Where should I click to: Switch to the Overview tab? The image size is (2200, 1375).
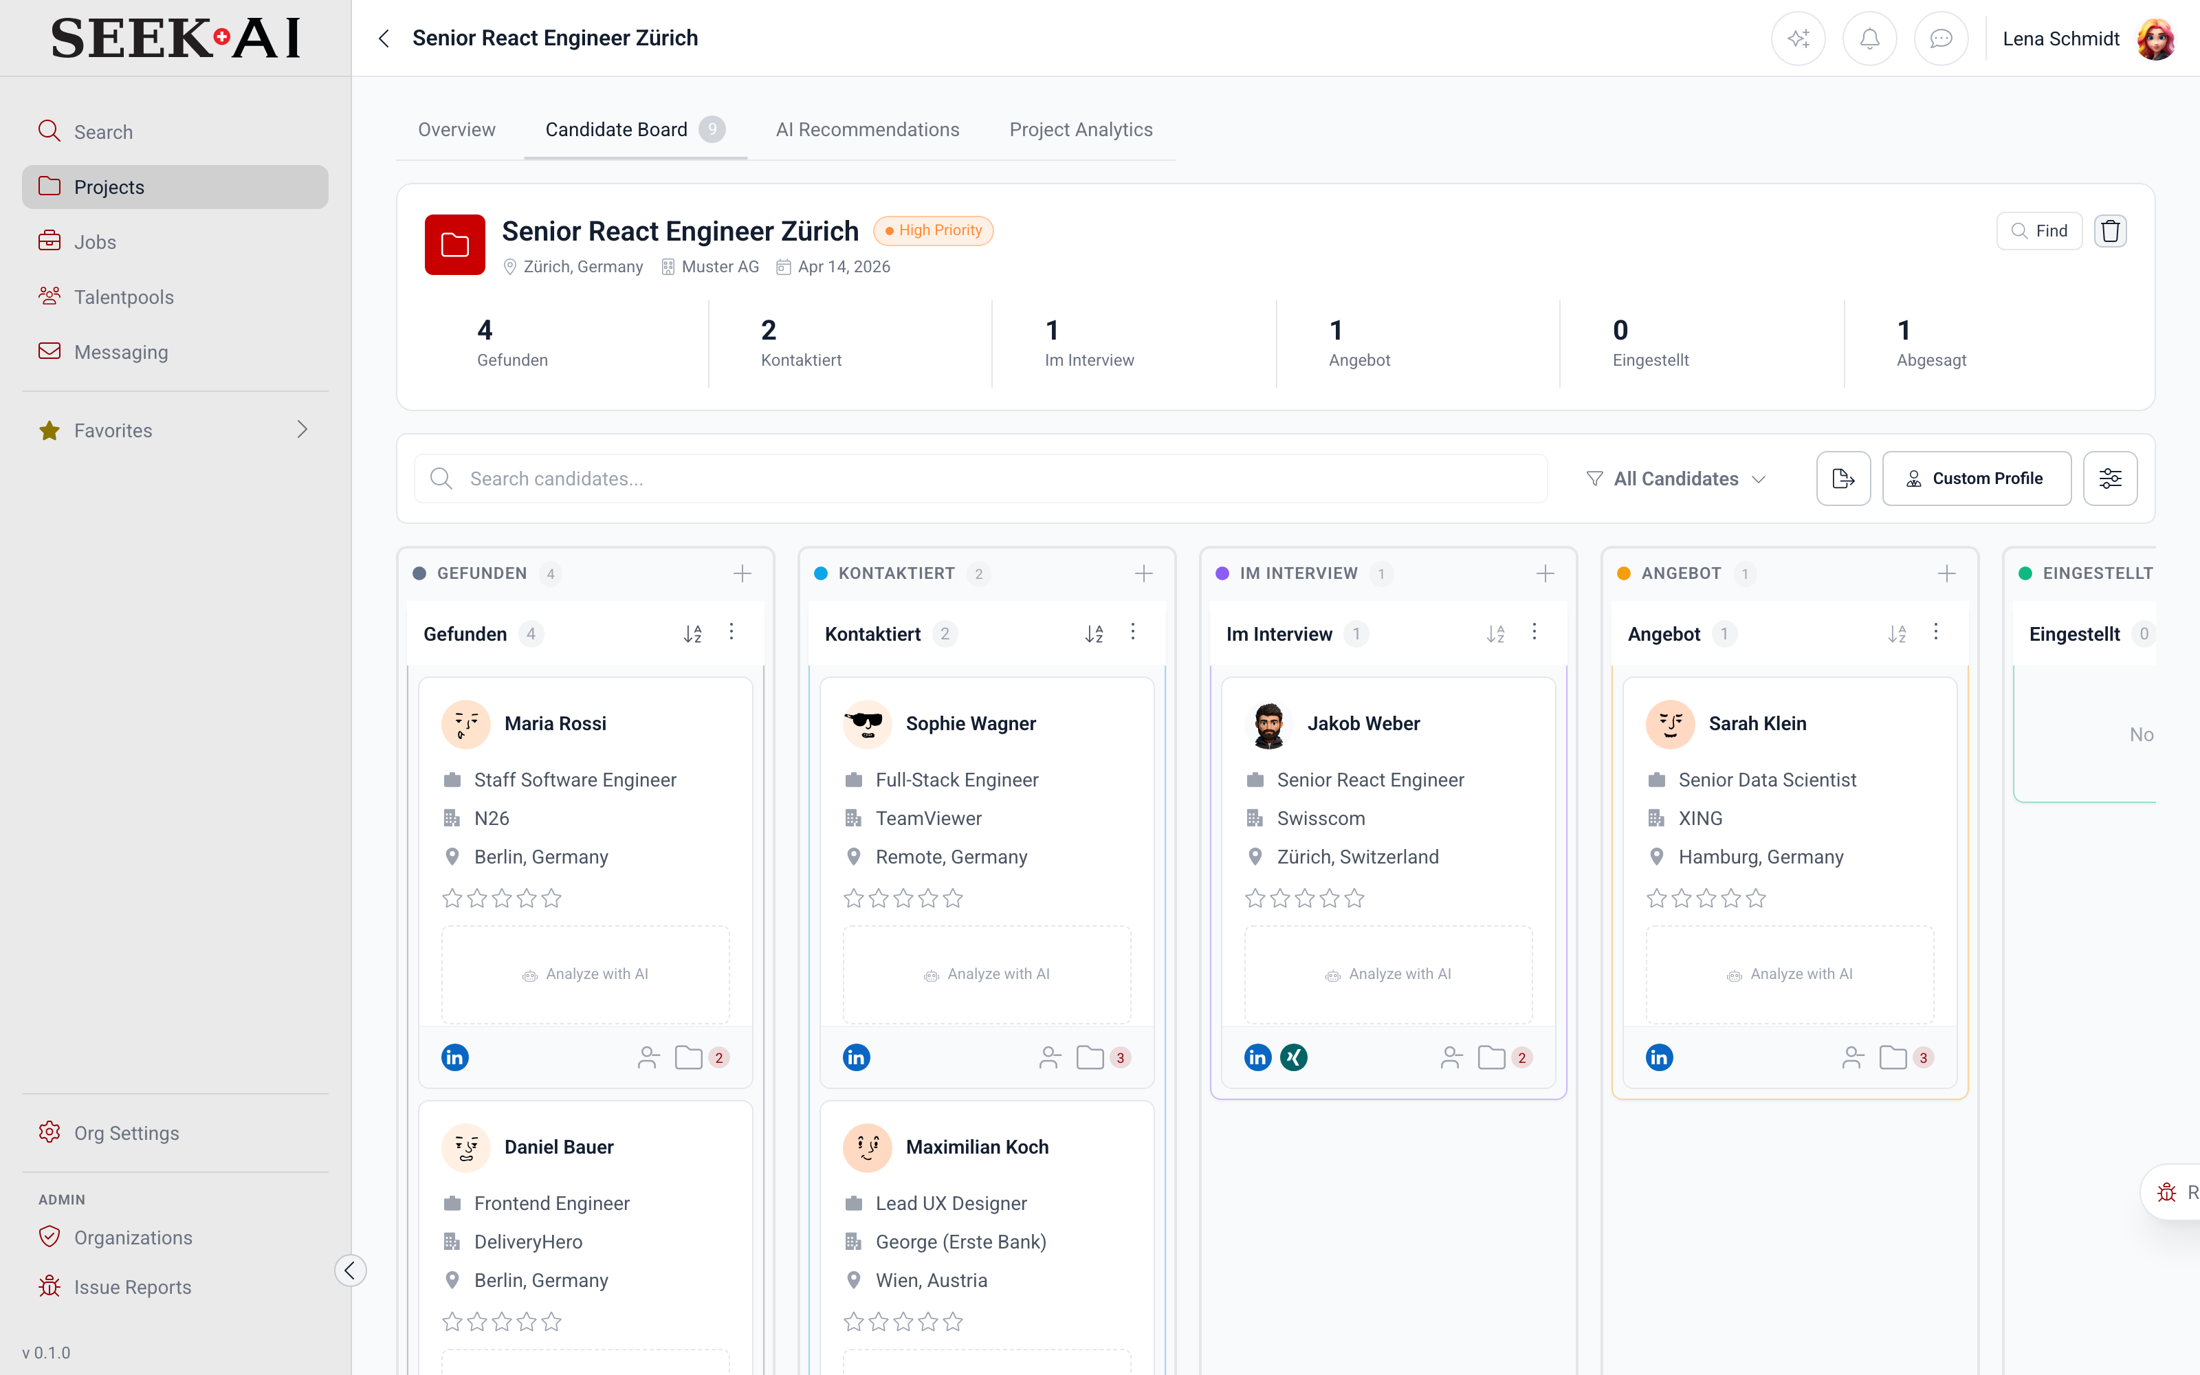pyautogui.click(x=456, y=129)
